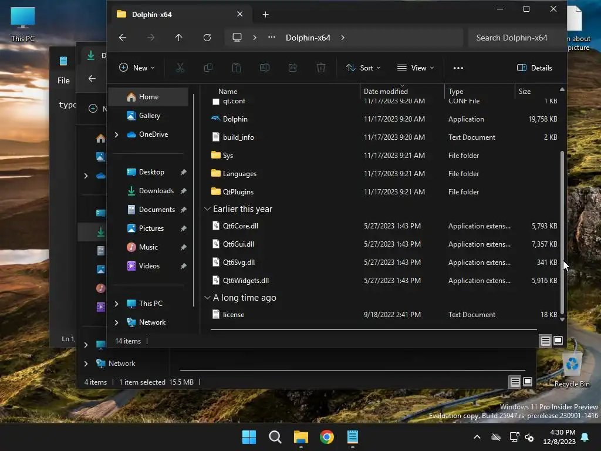Unpin Videos using its pin icon
The image size is (601, 451).
tap(184, 266)
